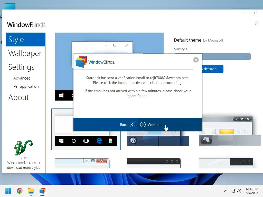Image resolution: width=263 pixels, height=197 pixels.
Task: Select the gray metallic style thumbnail
Action: point(230,131)
